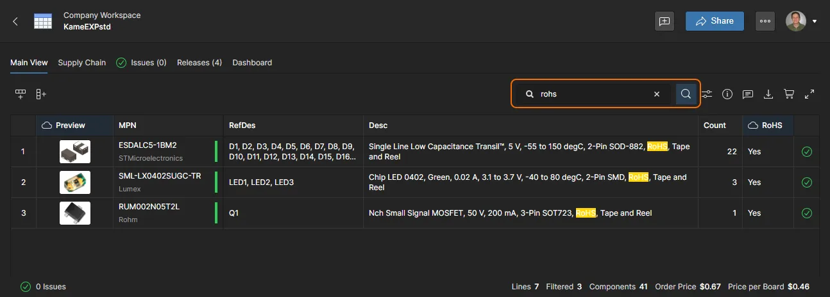The image size is (830, 297).
Task: Expand the BOM to full screen
Action: 809,94
